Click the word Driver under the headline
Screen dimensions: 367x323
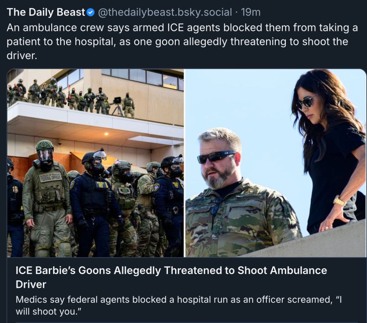[31, 284]
